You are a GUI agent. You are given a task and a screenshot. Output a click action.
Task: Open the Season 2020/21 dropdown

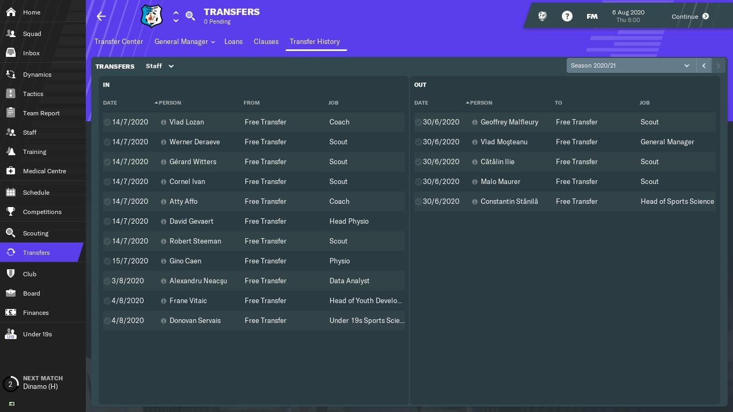tap(631, 65)
